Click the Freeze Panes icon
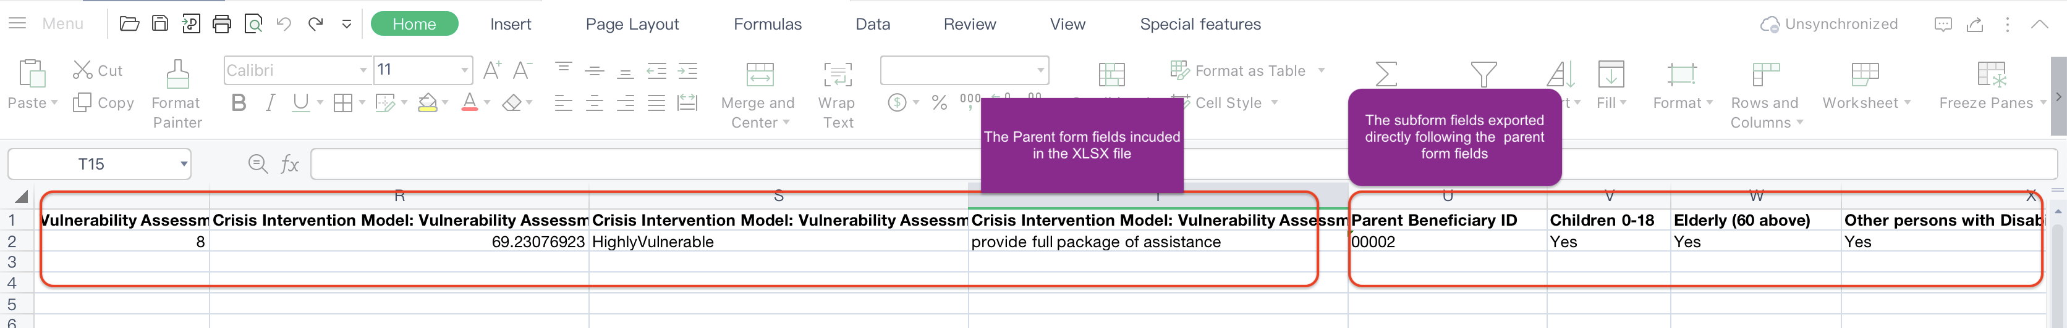This screenshot has height=328, width=2067. coord(1992,73)
